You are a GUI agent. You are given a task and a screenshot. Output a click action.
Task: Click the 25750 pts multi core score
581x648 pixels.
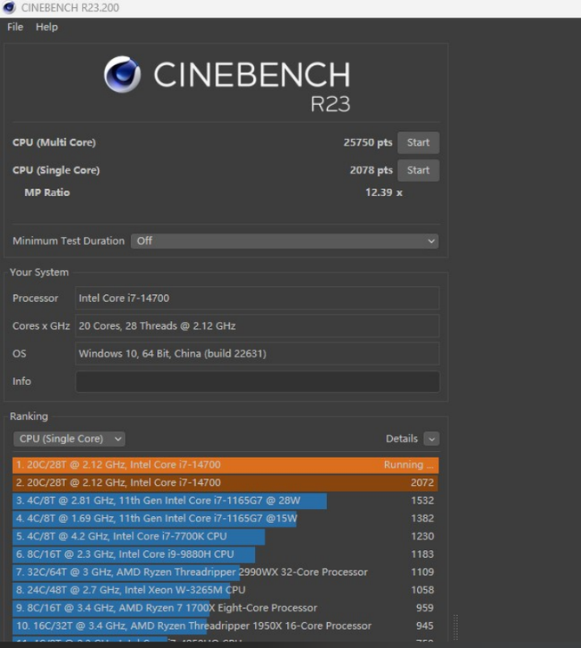368,142
